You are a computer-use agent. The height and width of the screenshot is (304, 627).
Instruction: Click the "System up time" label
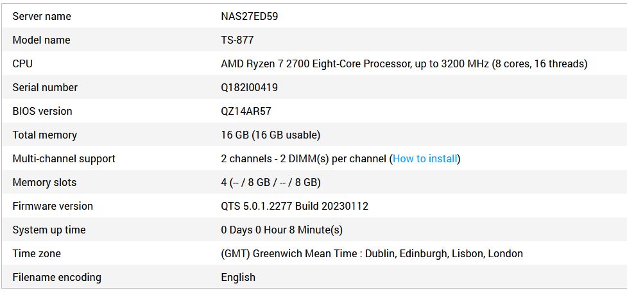49,230
